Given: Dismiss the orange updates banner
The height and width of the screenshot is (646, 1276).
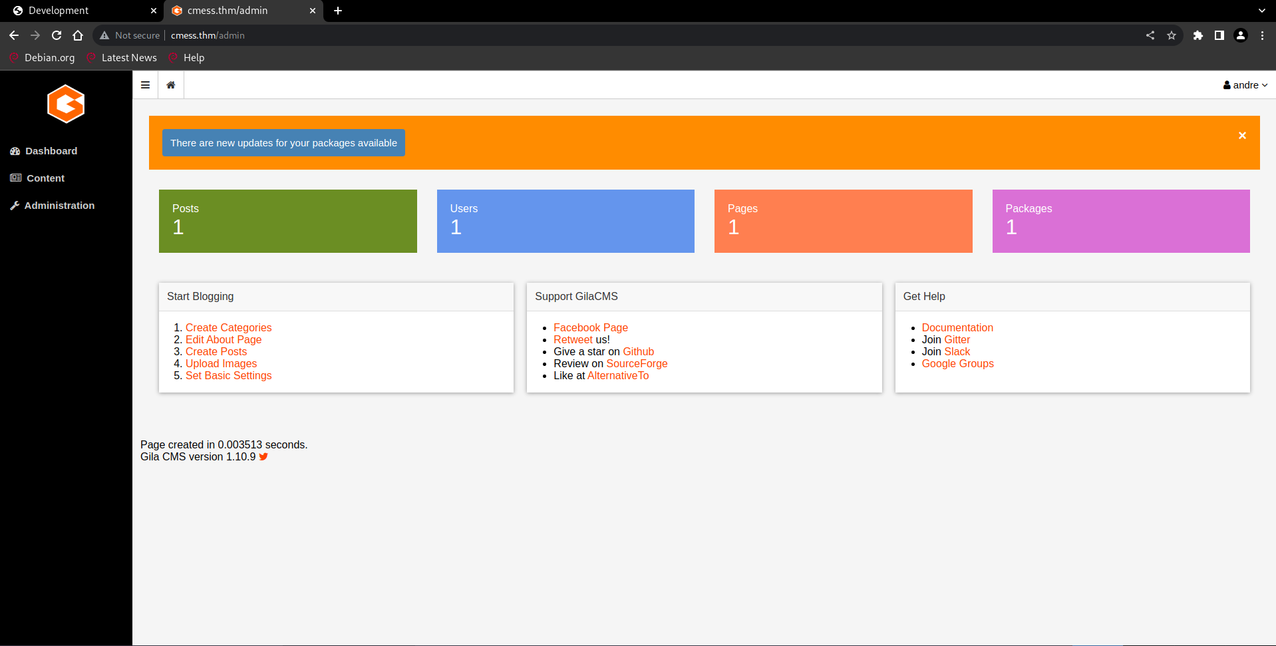Looking at the screenshot, I should [1242, 135].
